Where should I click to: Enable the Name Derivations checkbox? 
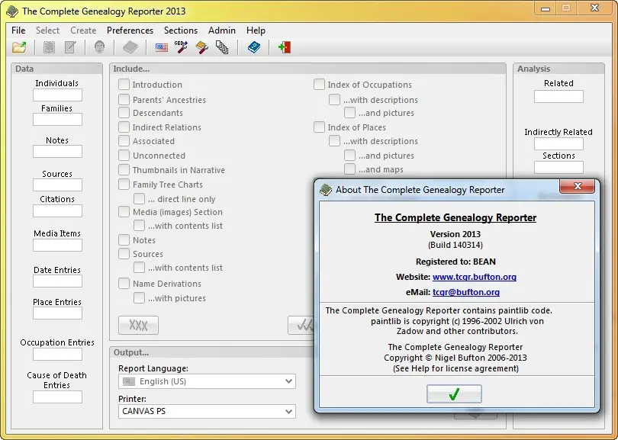click(124, 284)
